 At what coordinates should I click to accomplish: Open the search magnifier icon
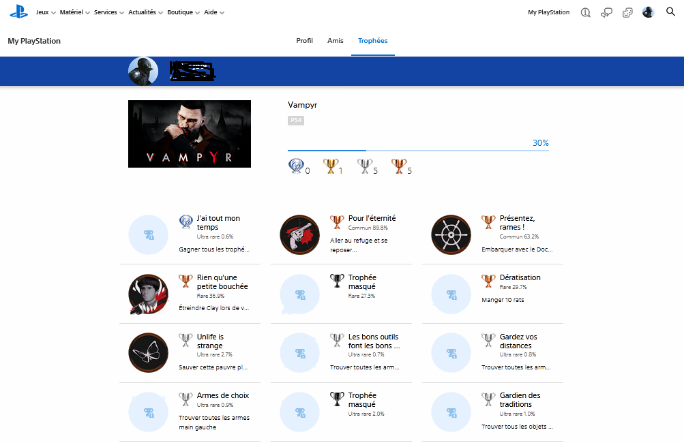pos(670,12)
